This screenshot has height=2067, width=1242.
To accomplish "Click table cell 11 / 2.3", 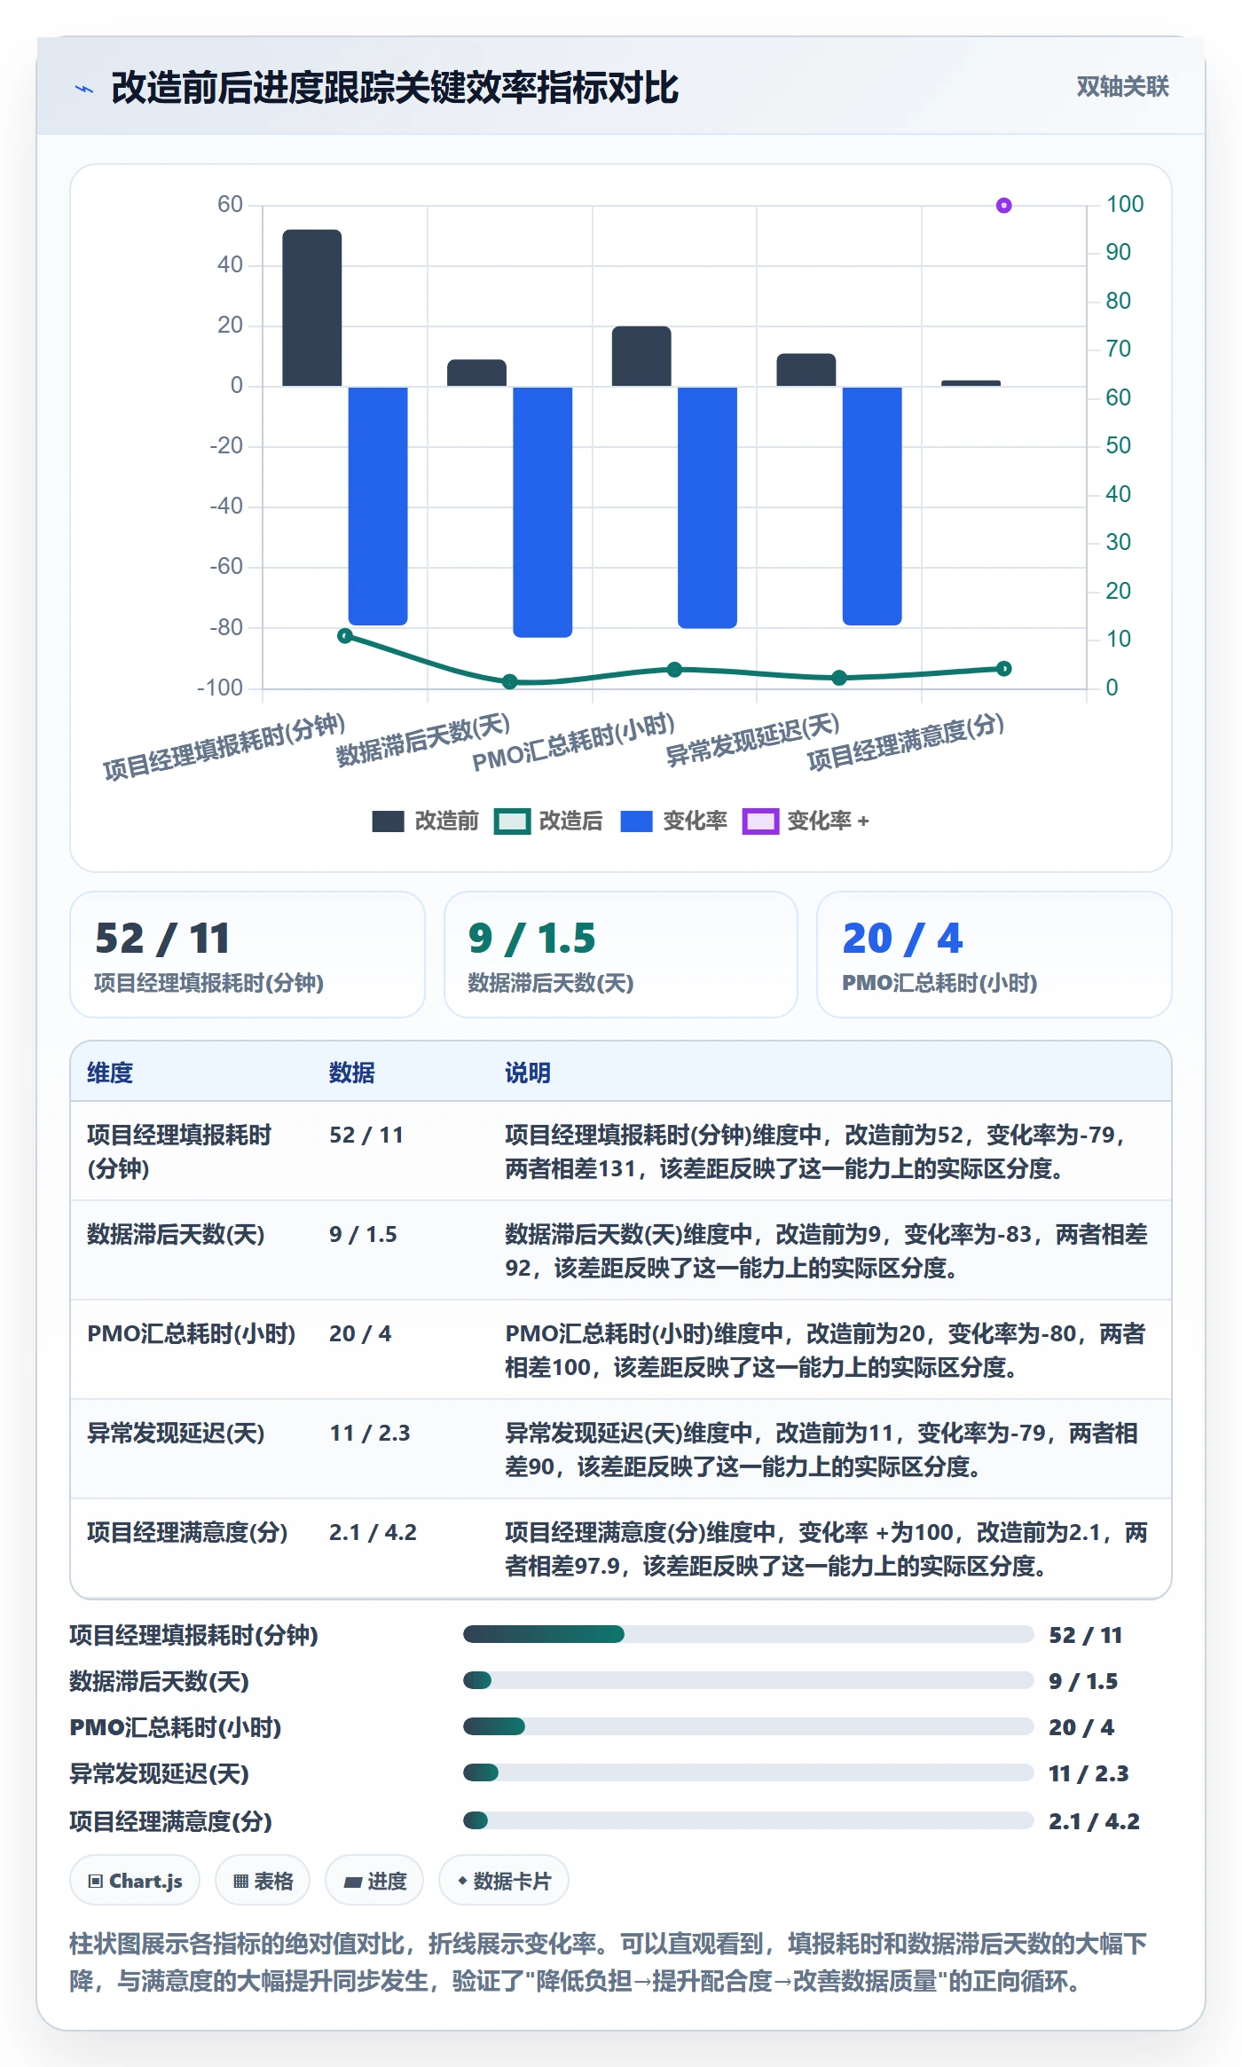I will (x=369, y=1433).
